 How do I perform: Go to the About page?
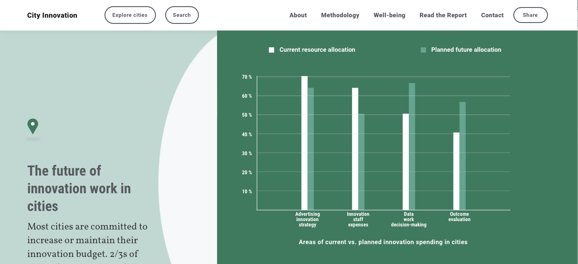click(x=298, y=15)
